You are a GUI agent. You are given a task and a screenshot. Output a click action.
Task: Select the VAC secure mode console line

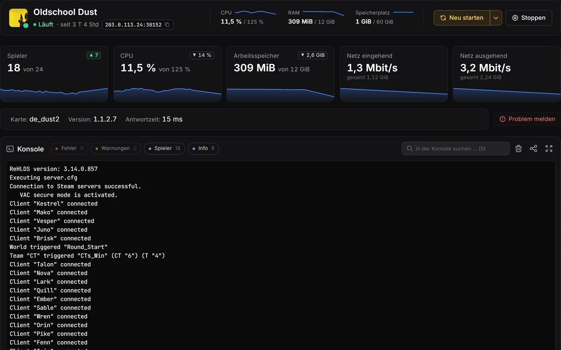68,195
